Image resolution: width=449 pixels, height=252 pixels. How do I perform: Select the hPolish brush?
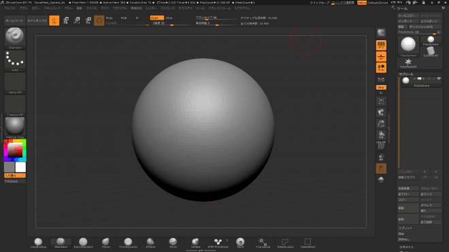coord(150,243)
